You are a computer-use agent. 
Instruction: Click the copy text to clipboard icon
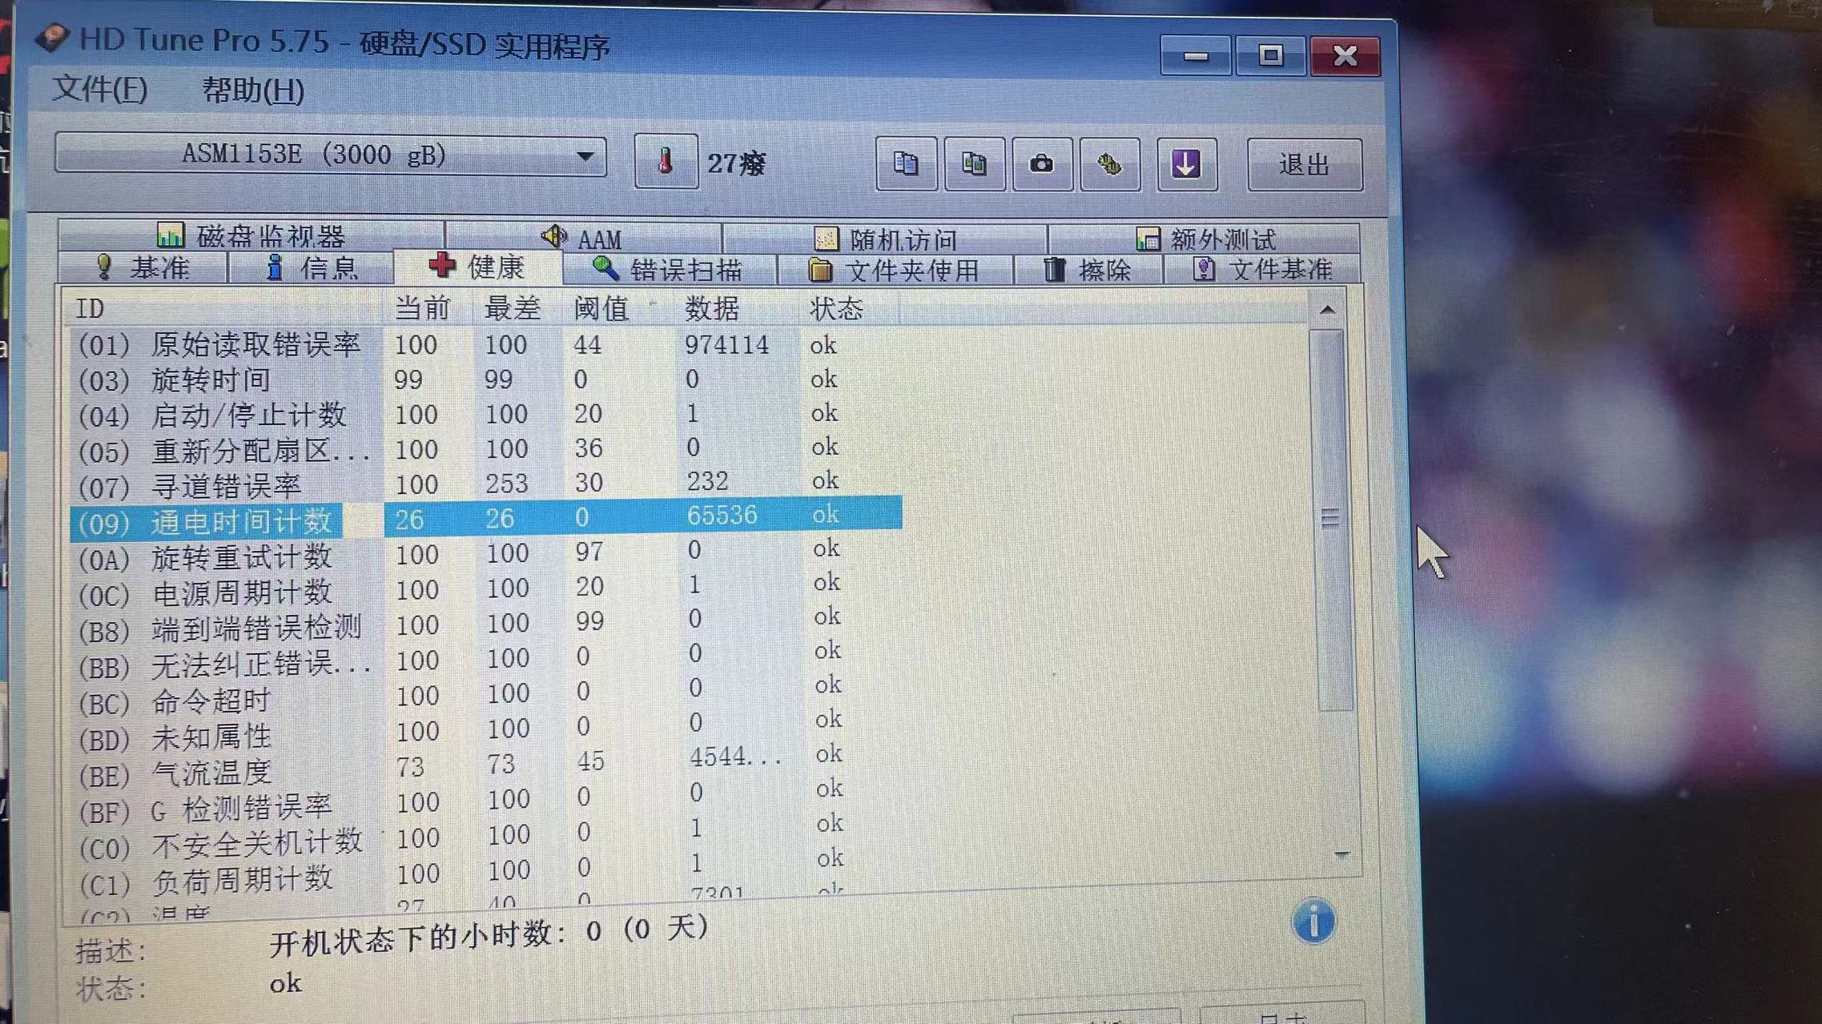coord(906,164)
